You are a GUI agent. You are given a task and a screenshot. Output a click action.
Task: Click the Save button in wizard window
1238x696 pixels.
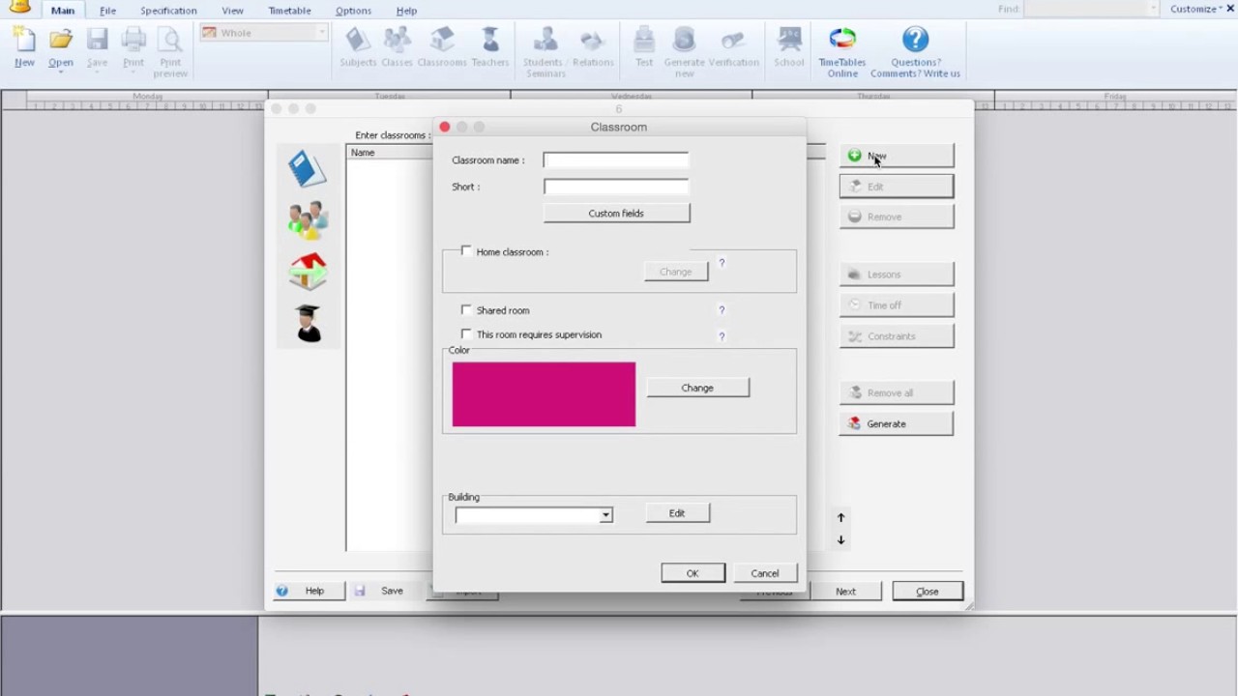pyautogui.click(x=387, y=591)
